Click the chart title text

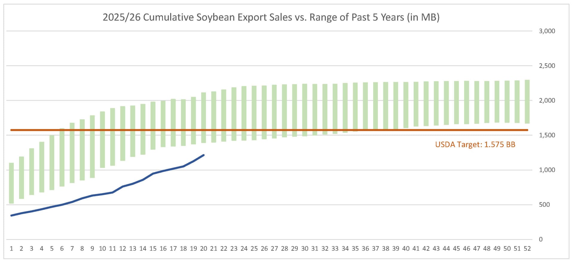271,17
